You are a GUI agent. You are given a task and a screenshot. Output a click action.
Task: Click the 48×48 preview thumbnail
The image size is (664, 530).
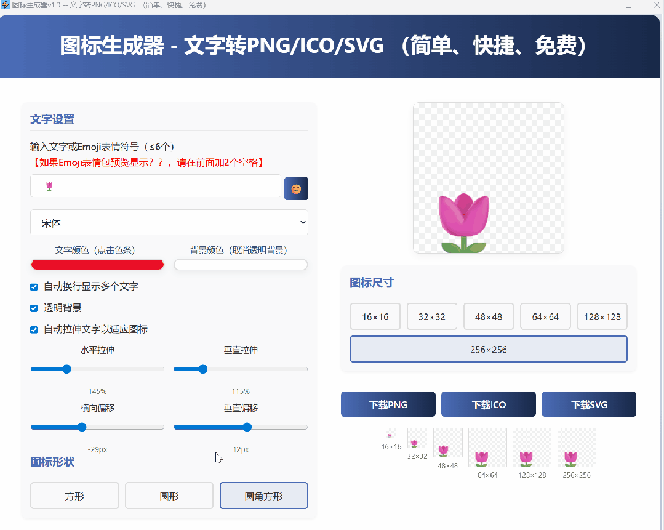coord(447,443)
